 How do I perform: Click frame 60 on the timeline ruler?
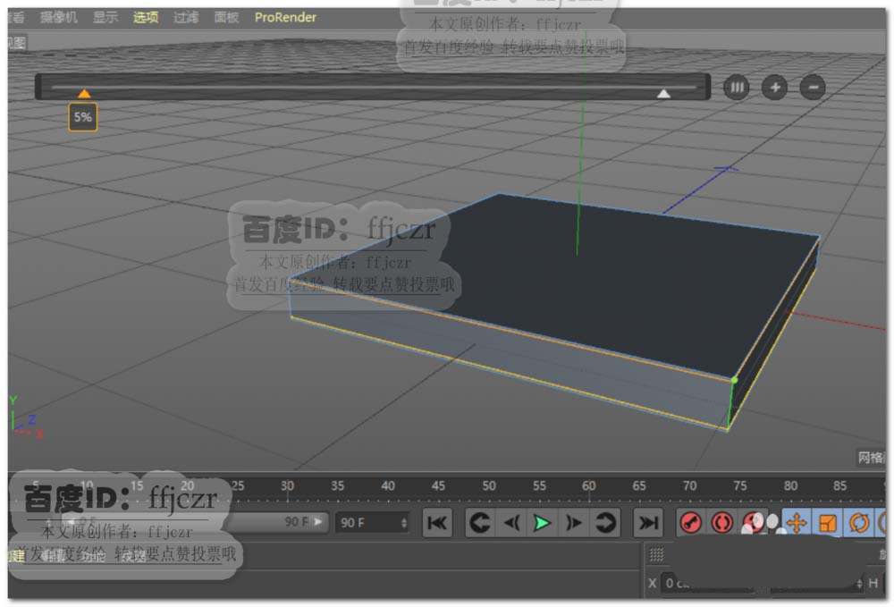(x=589, y=485)
